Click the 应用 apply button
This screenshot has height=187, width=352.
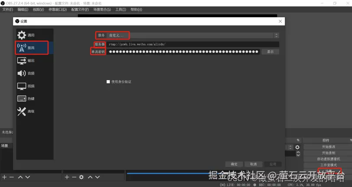coord(273,164)
